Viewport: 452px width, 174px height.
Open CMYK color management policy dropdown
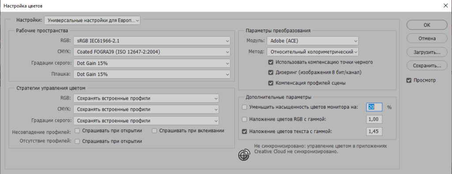point(146,110)
